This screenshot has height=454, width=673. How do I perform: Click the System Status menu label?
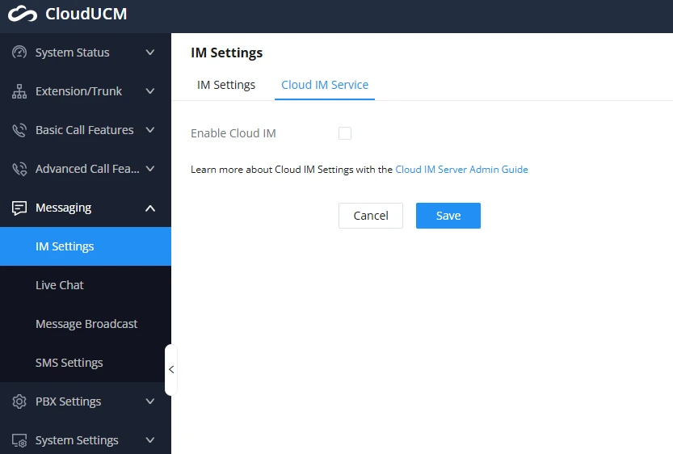coord(72,53)
